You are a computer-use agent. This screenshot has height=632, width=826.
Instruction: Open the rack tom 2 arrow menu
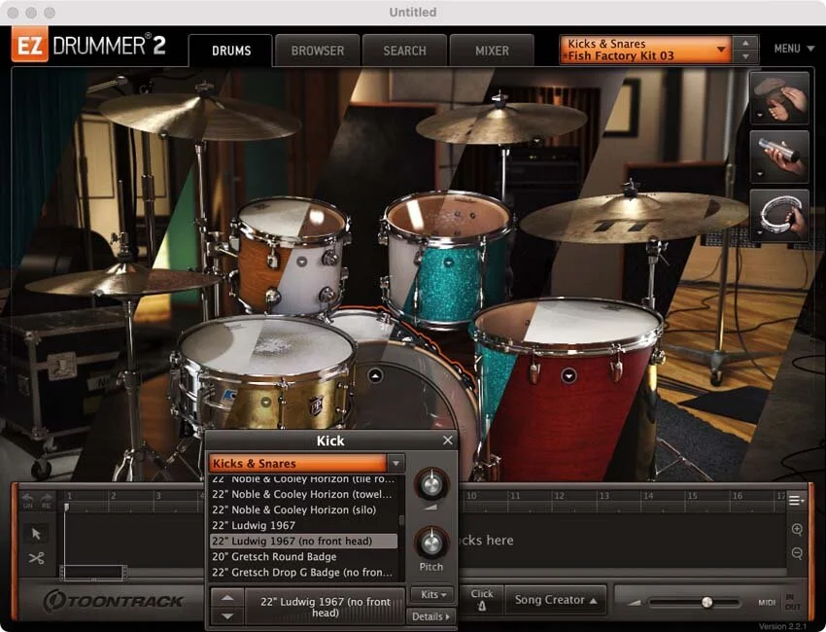(x=448, y=262)
